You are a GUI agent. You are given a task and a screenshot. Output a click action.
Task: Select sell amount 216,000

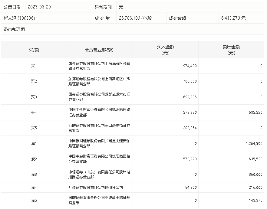[255, 188]
